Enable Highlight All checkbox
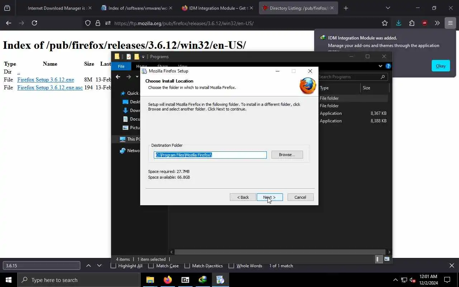This screenshot has height=287, width=459. click(113, 266)
